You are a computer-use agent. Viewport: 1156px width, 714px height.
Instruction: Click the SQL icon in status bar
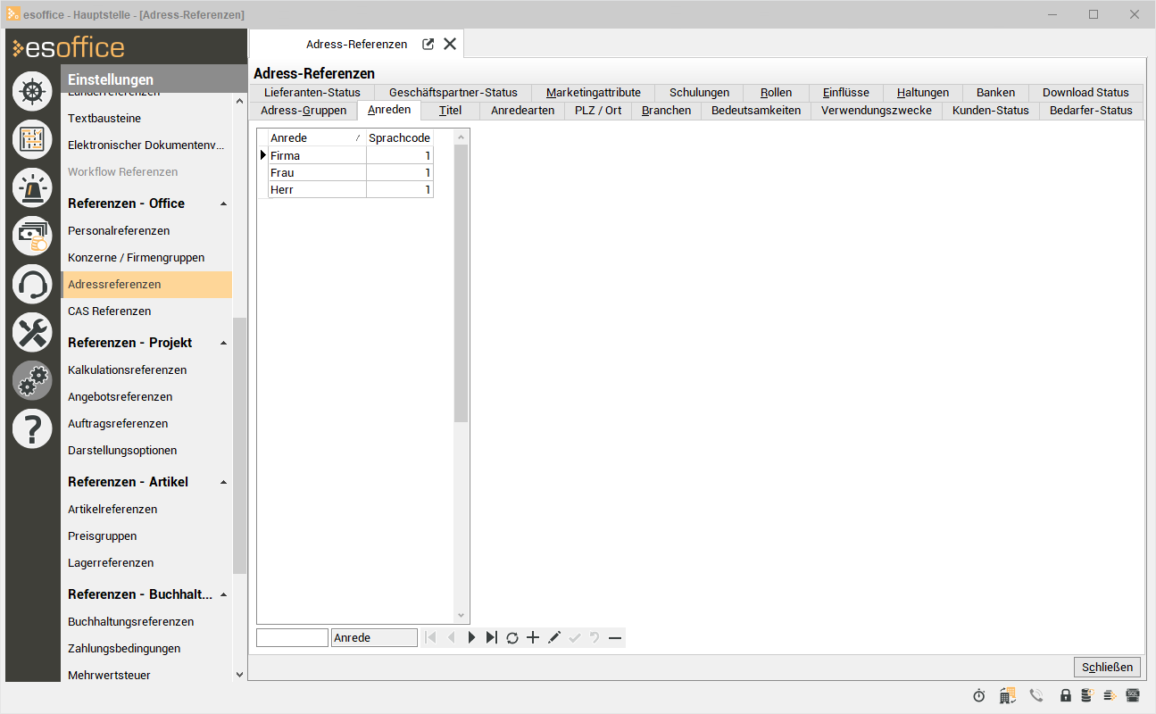(1133, 695)
